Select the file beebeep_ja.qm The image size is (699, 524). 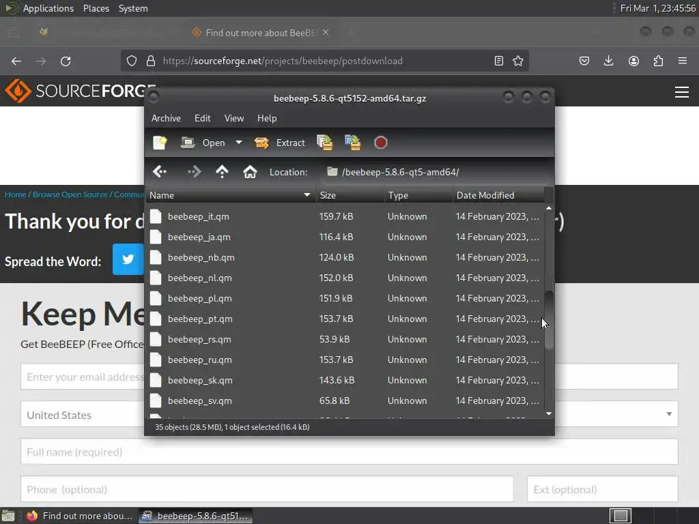(345, 237)
